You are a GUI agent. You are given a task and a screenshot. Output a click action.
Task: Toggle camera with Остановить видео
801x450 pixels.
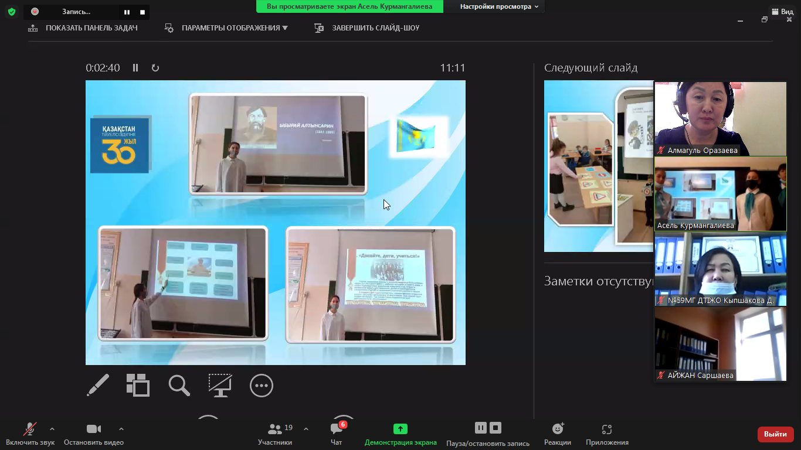pyautogui.click(x=94, y=434)
